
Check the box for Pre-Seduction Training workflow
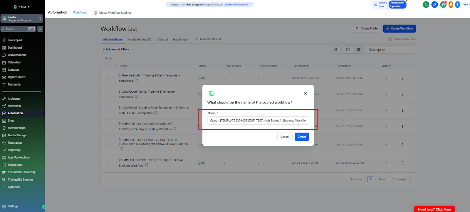click(x=108, y=78)
